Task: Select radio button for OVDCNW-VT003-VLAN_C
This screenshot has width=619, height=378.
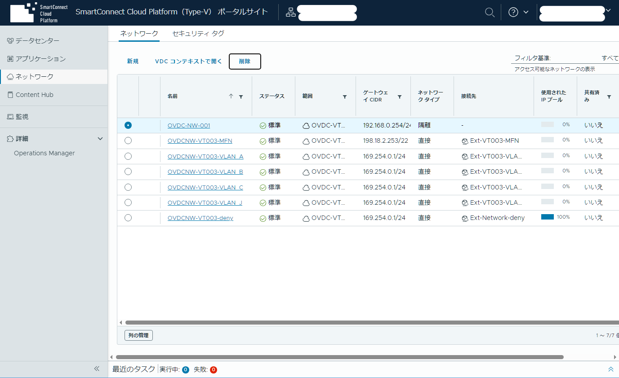Action: pyautogui.click(x=128, y=187)
